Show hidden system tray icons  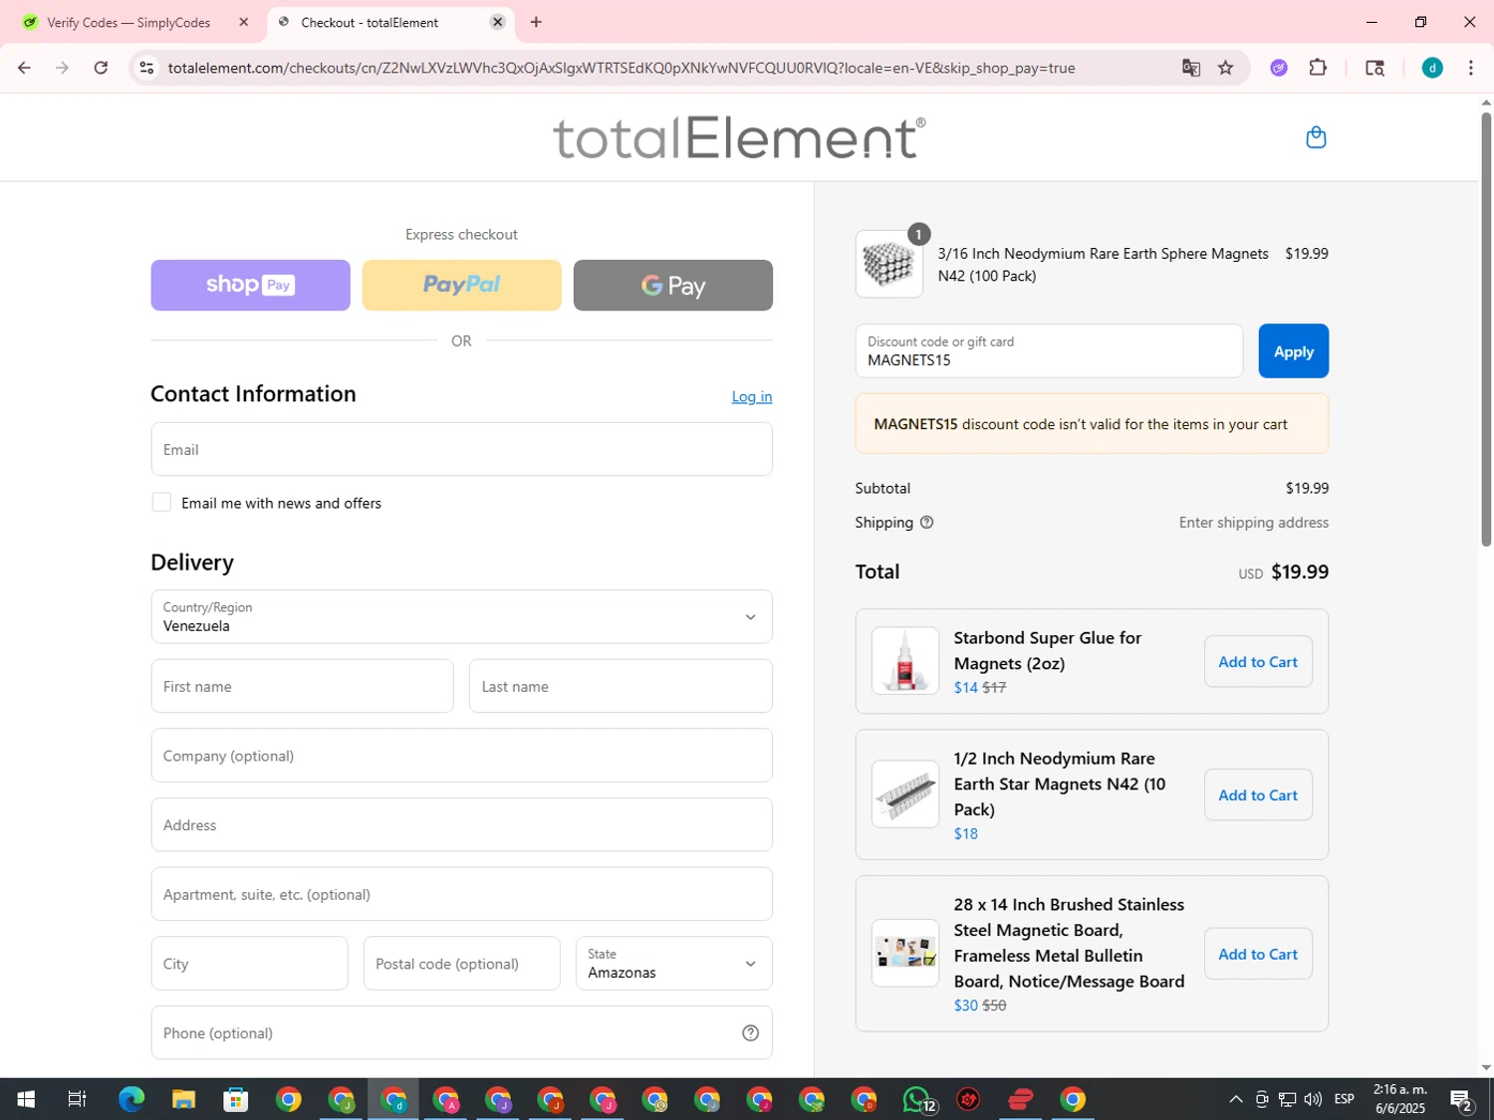click(x=1235, y=1099)
